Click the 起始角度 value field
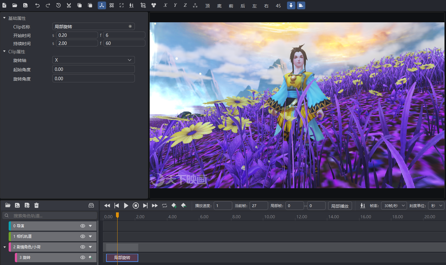Image resolution: width=446 pixels, height=265 pixels. pyautogui.click(x=93, y=69)
